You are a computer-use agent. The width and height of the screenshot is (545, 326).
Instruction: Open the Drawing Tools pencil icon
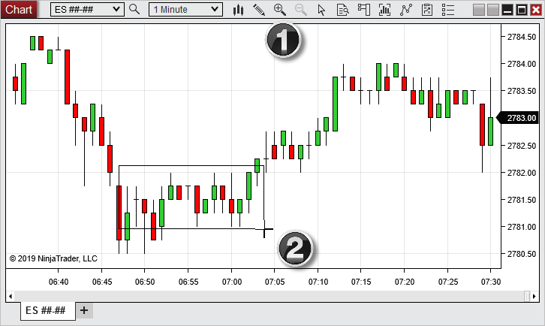coord(259,10)
